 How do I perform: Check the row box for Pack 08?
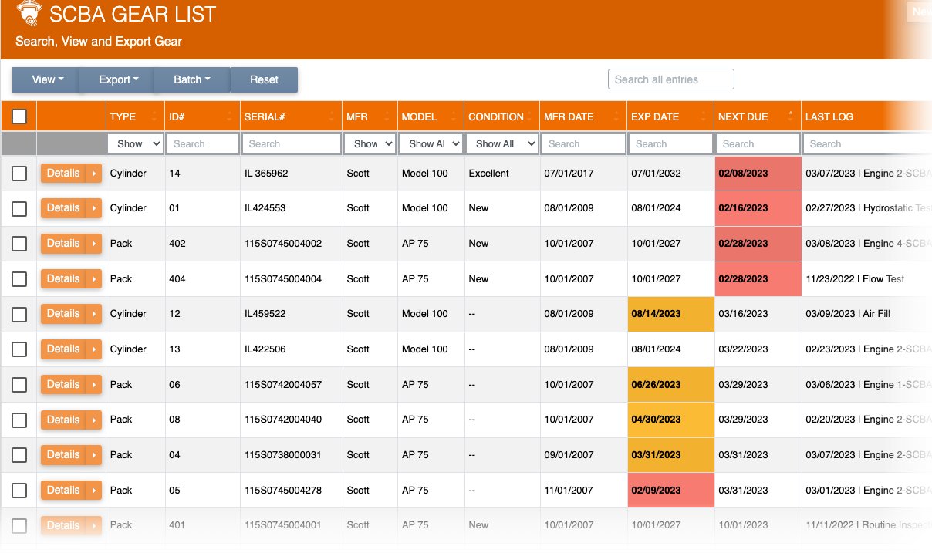(19, 420)
